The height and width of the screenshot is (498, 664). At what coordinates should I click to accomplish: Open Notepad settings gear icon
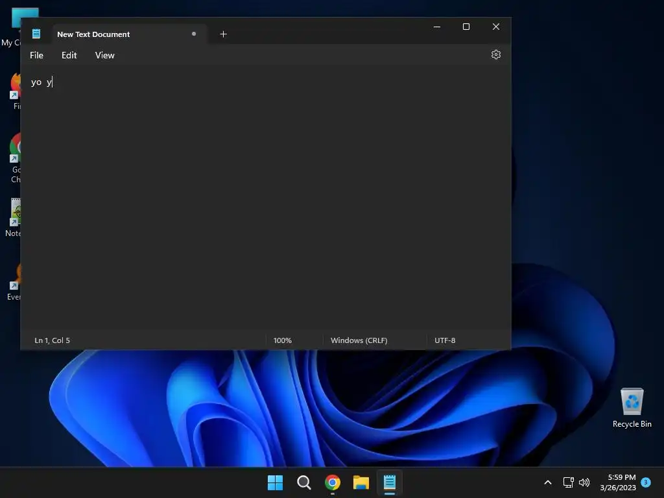[496, 54]
